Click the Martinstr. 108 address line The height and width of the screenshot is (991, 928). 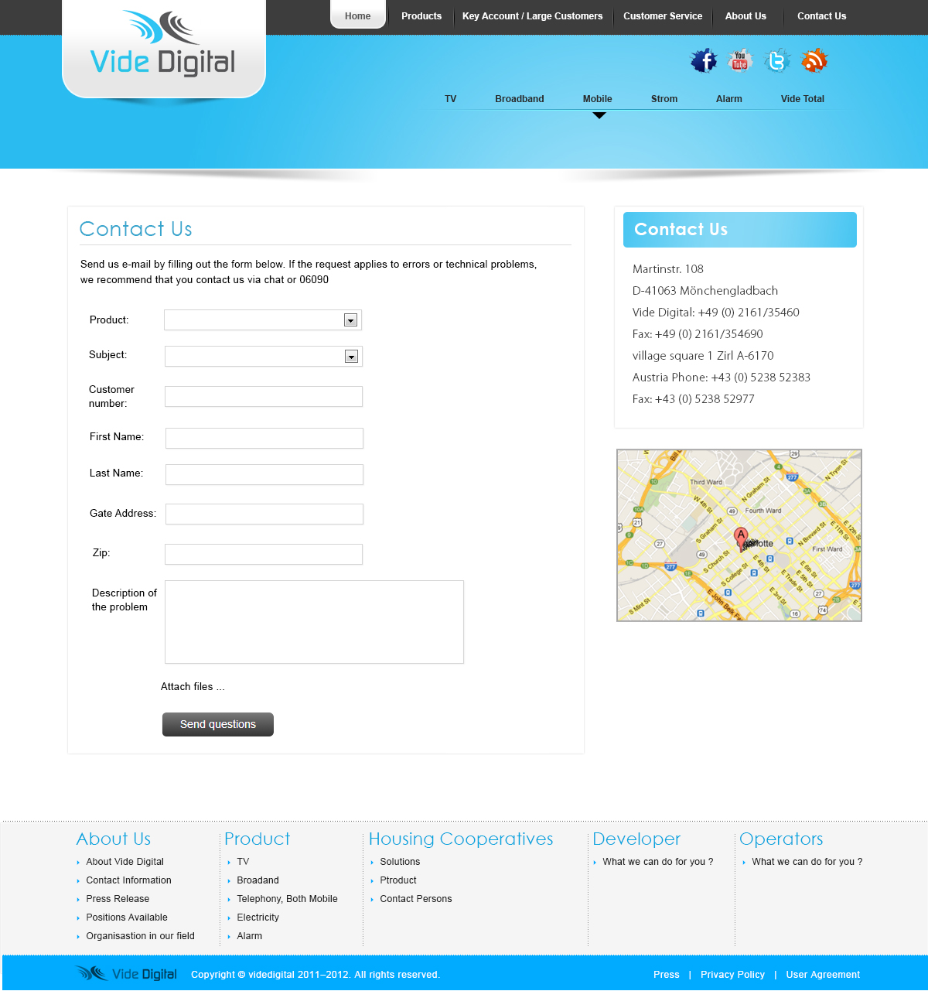tap(668, 269)
